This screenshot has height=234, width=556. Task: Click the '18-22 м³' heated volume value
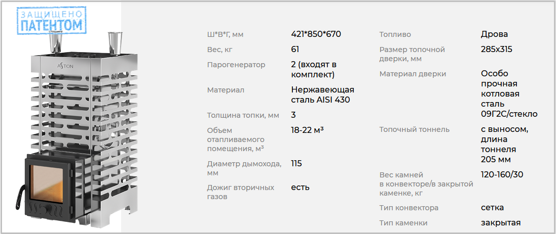click(307, 130)
